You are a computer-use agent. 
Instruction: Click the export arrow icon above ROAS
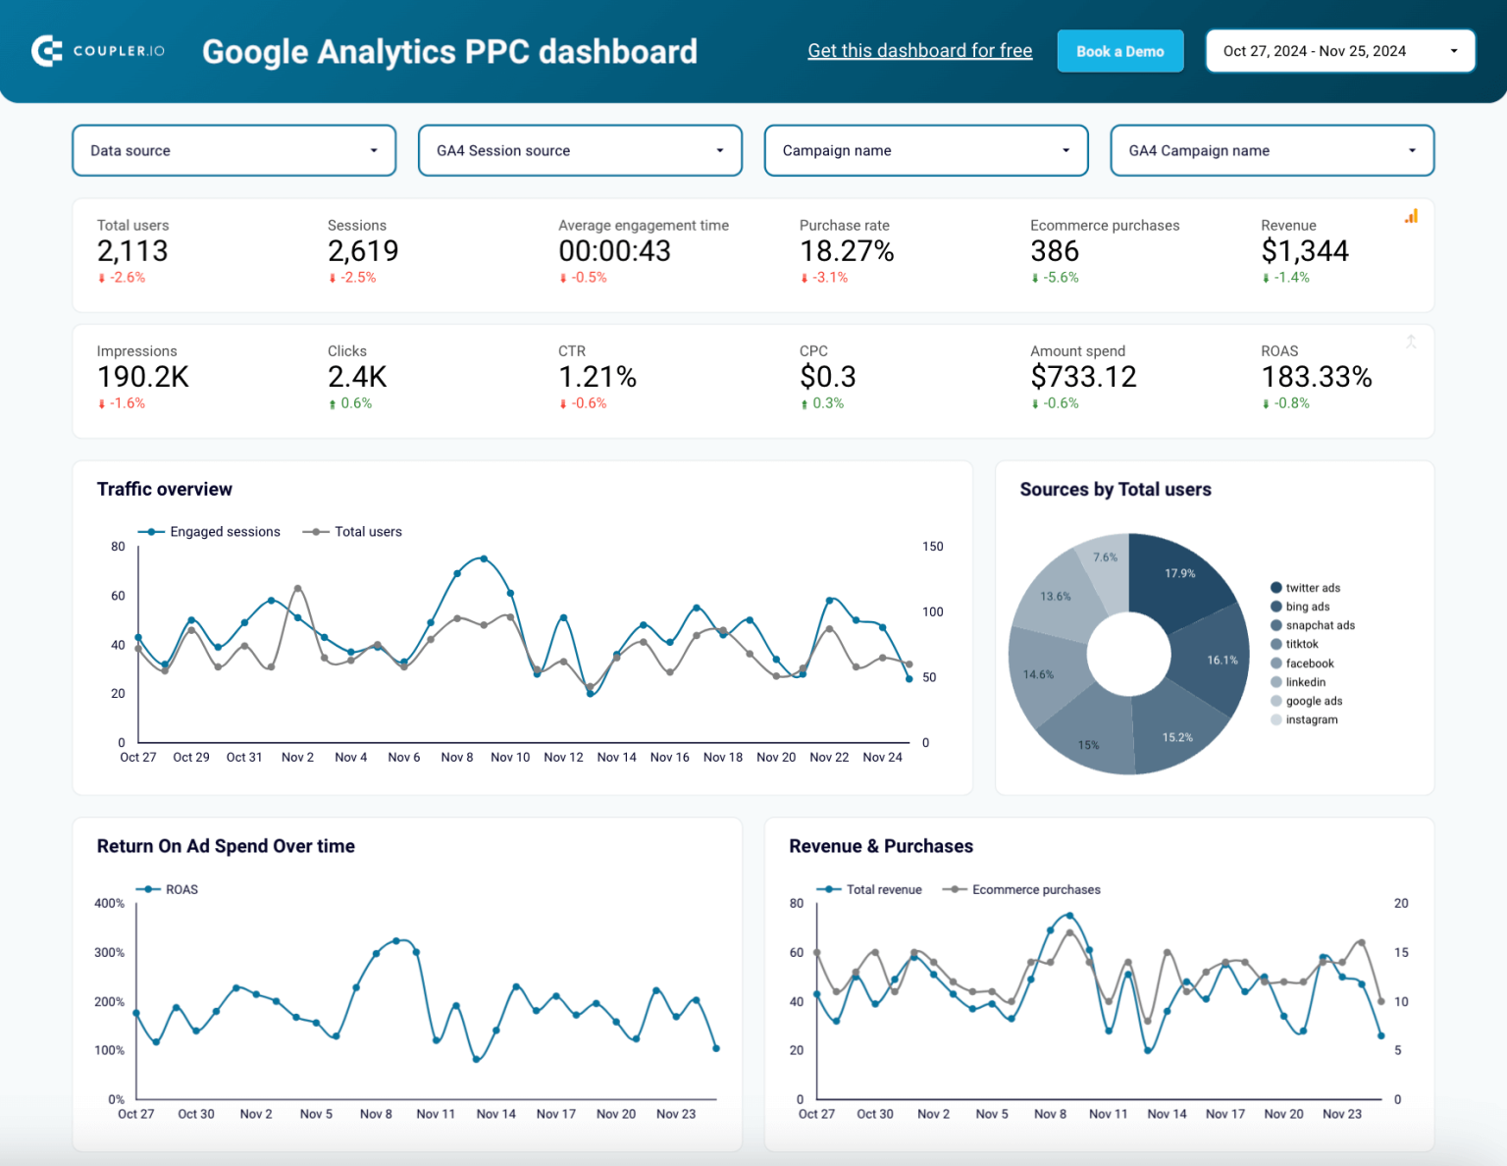1411,342
